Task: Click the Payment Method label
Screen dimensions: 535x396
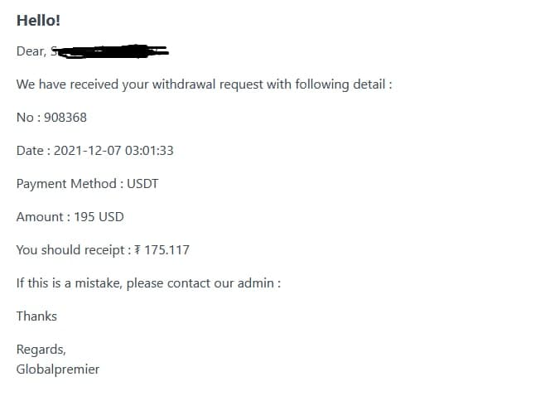Action: 66,184
